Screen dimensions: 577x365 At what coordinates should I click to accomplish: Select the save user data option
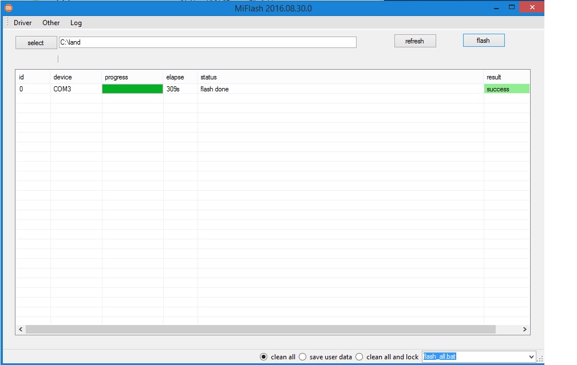[302, 356]
